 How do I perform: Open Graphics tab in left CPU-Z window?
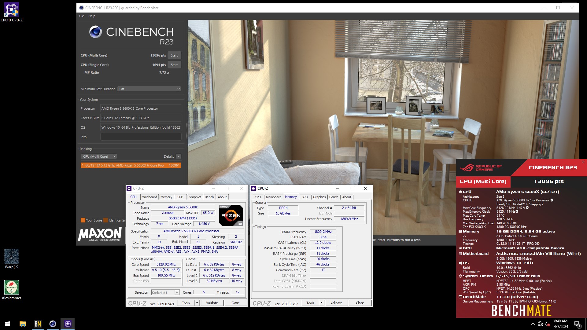pyautogui.click(x=195, y=197)
